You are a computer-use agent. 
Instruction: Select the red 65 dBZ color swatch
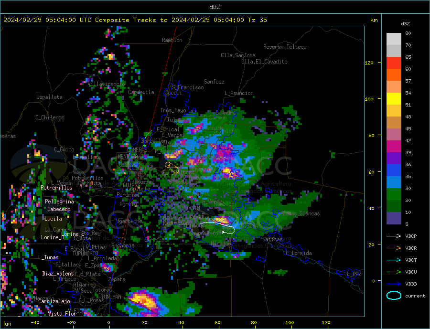click(x=394, y=63)
